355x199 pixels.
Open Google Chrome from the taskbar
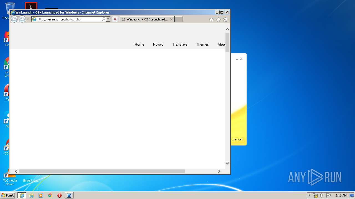50,195
